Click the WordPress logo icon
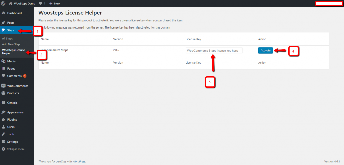Viewport: 344px width, 165px height. (3, 3)
